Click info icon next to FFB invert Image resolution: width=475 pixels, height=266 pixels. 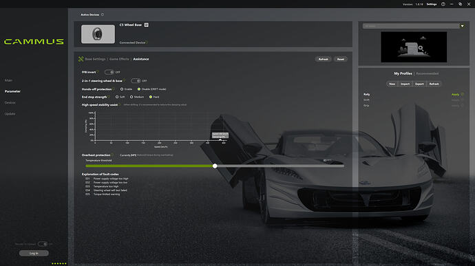[98, 72]
